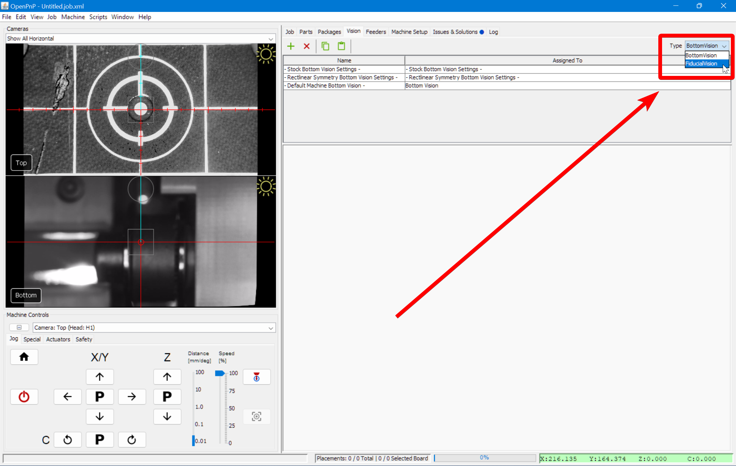Switch to the Actuators jog tab
736x466 pixels.
click(x=58, y=339)
